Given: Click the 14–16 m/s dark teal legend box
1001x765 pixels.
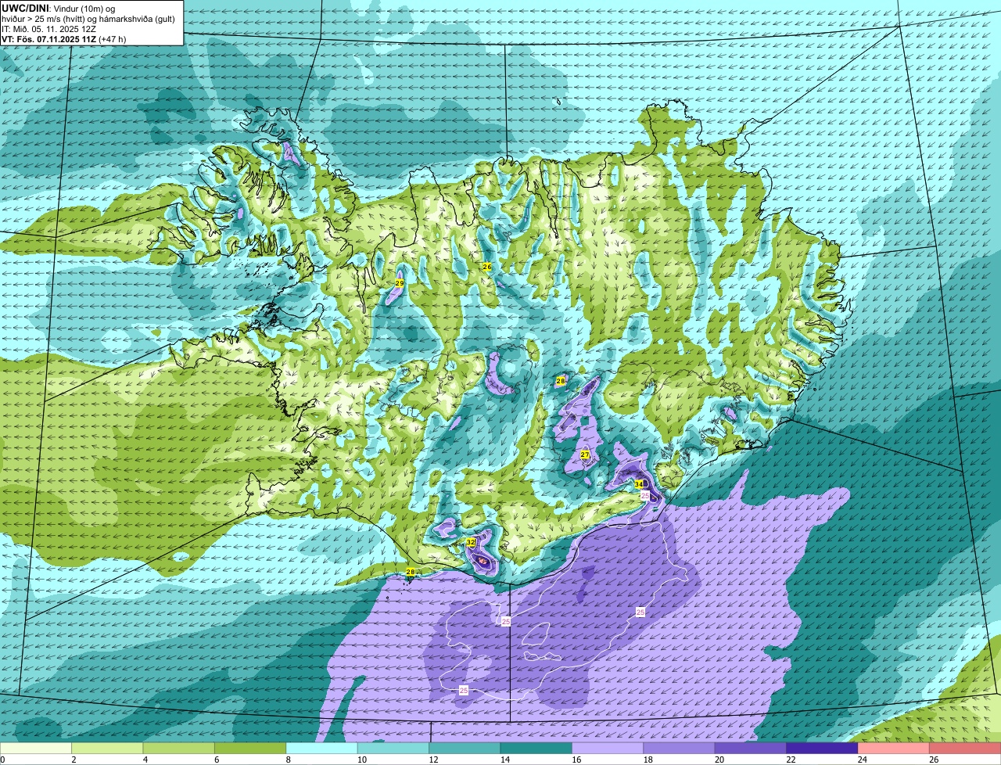Looking at the screenshot, I should tap(536, 748).
